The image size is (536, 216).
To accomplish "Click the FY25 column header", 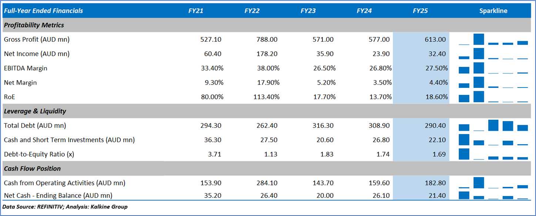I will click(420, 11).
